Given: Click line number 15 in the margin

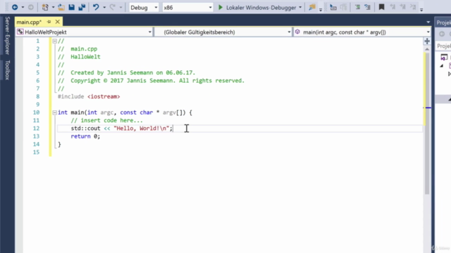Looking at the screenshot, I should 36,152.
